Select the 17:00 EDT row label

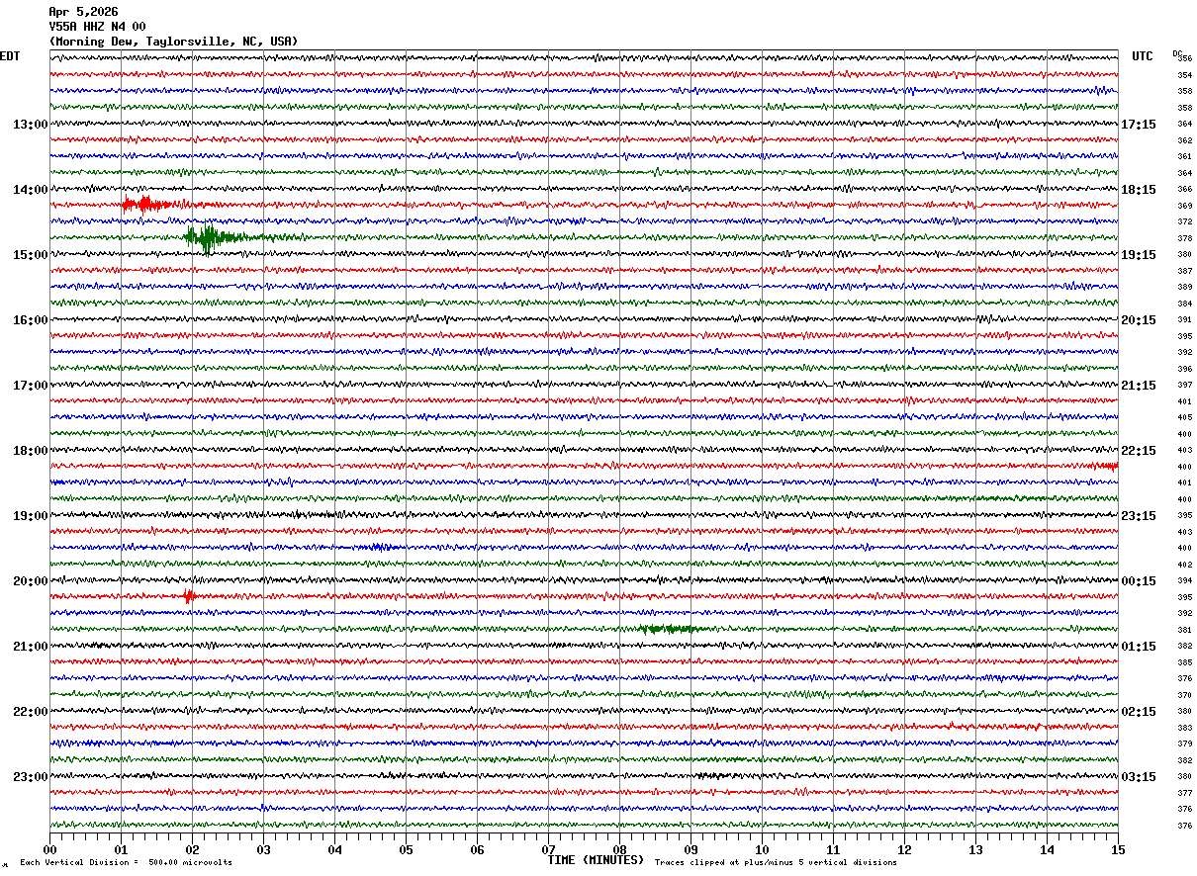coord(30,386)
